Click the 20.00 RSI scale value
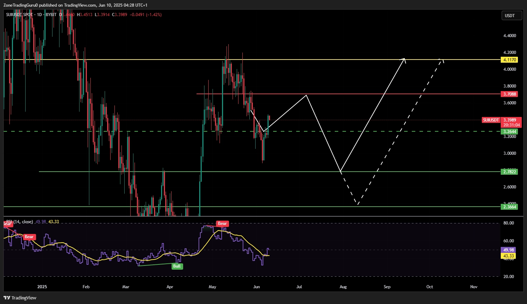 click(x=509, y=277)
